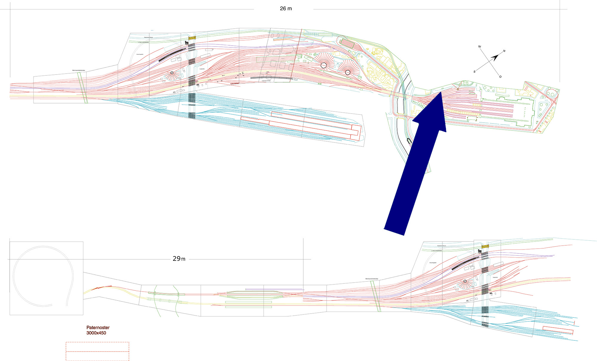Click the "Lagerplatz" label in 26 m plan
The height and width of the screenshot is (361, 597).
(202, 69)
